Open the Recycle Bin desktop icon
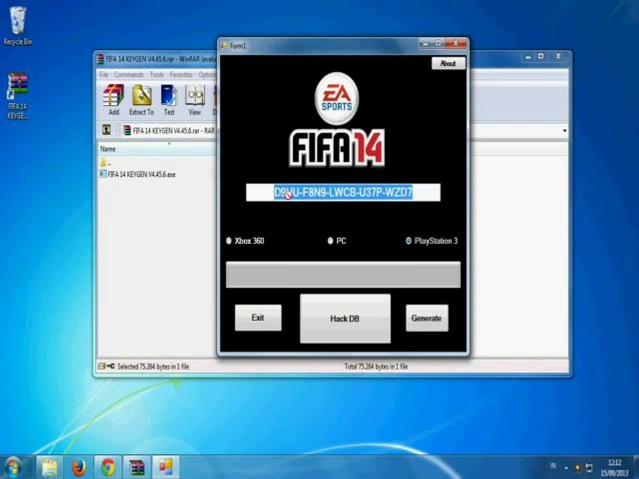The height and width of the screenshot is (479, 639). pos(17,26)
